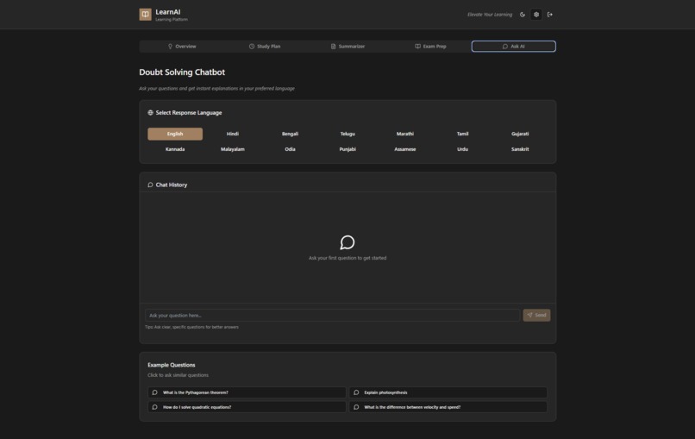Click the Elevate Your Learning tagline
This screenshot has width=695, height=439.
coord(489,15)
